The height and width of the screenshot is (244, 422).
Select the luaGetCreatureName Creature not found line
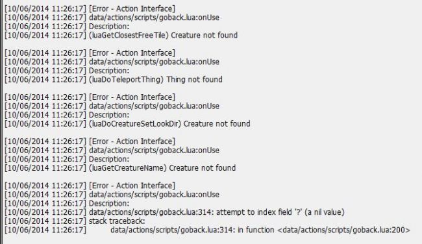click(120, 168)
